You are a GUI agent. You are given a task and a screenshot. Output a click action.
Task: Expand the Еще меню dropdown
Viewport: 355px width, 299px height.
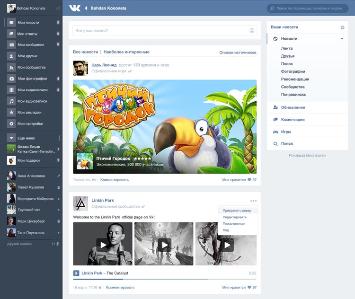[11, 138]
